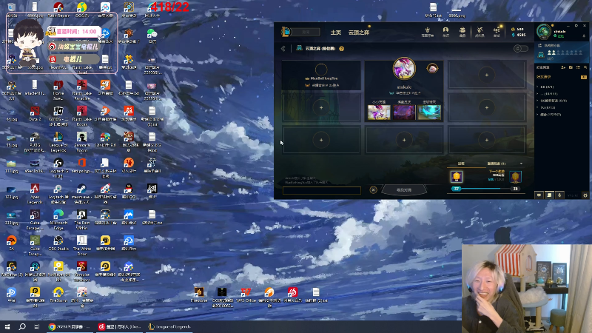Open the invite list dropdown arrow

pos(522,164)
